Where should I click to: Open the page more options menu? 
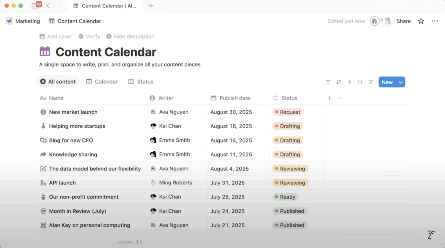(x=435, y=21)
